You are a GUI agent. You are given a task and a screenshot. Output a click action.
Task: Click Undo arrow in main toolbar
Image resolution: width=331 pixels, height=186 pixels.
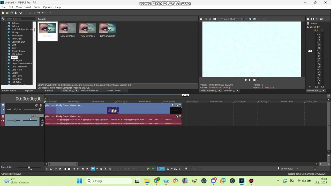39,13
